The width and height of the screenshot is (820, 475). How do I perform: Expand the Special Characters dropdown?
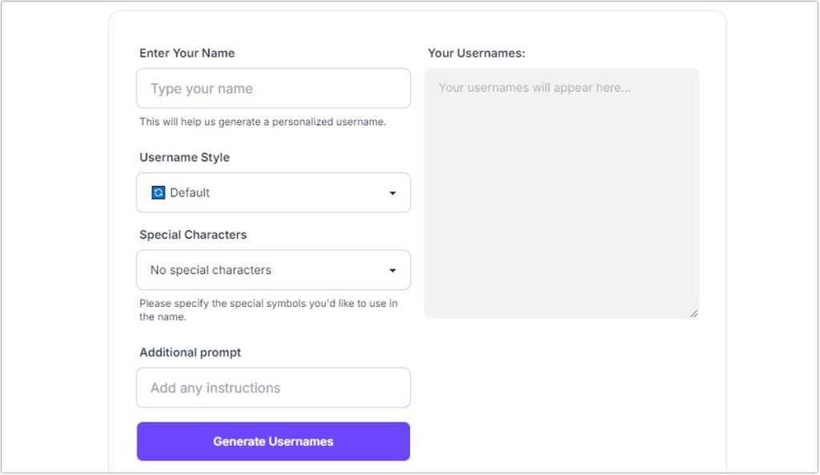pyautogui.click(x=273, y=270)
